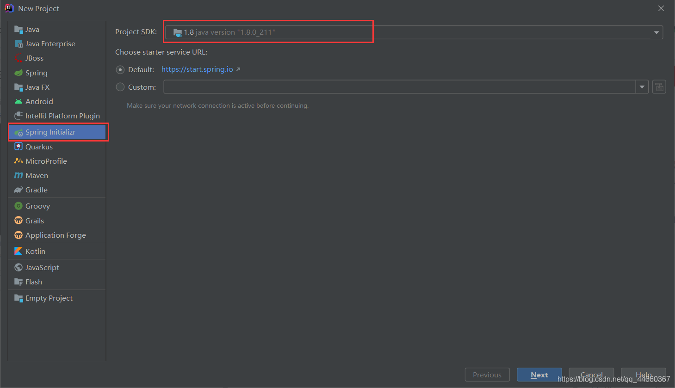The image size is (675, 388).
Task: Click the Gradle elephant icon
Action: coord(19,190)
